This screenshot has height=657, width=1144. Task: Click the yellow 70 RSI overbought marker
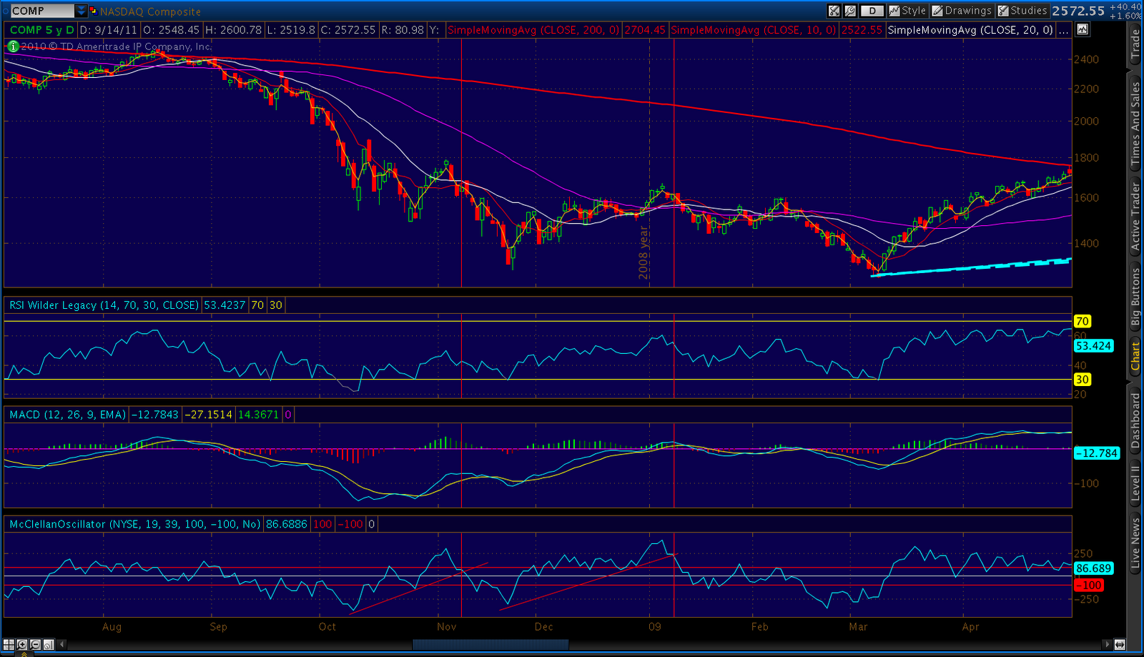point(1083,322)
